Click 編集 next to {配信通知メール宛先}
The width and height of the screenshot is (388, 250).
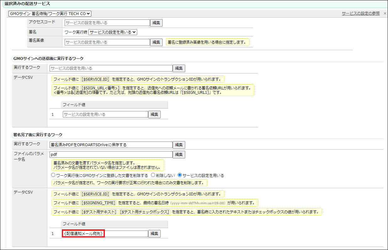click(x=154, y=234)
